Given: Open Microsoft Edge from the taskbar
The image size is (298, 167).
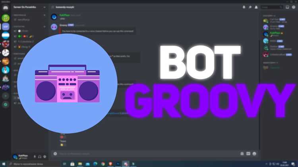Looking at the screenshot, I should pos(95,164).
